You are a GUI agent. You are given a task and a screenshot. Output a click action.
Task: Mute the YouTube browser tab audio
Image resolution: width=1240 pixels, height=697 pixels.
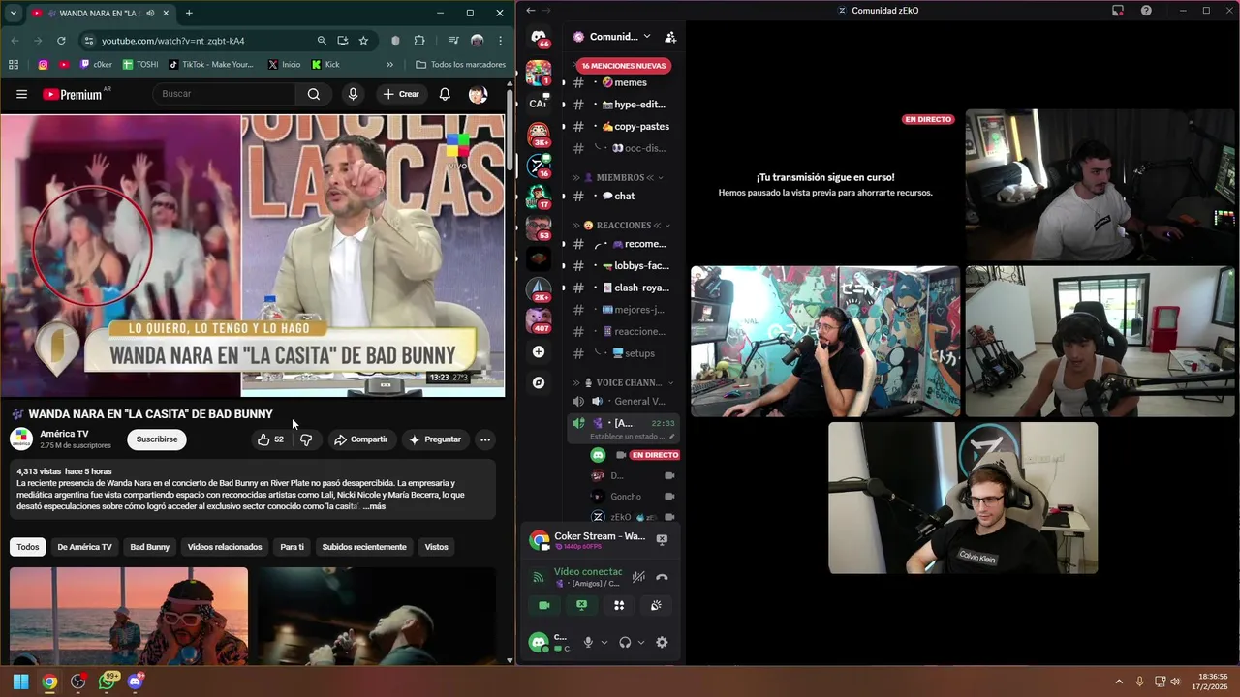pyautogui.click(x=149, y=14)
